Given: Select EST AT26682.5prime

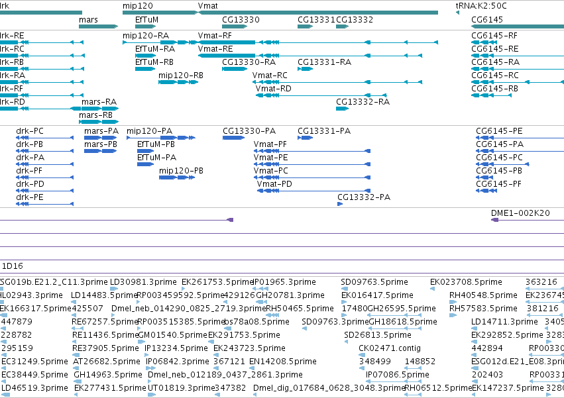Looking at the screenshot, I should pos(76,368).
